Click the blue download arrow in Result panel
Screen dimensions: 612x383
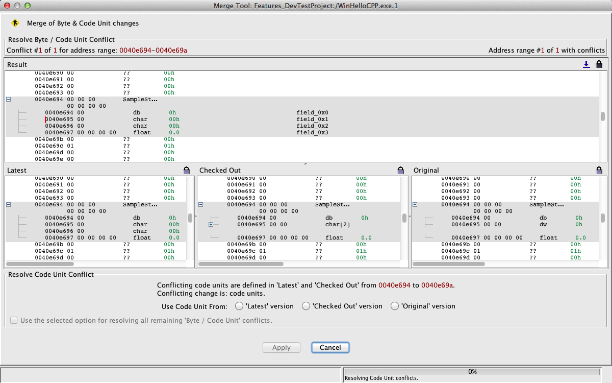tap(586, 64)
